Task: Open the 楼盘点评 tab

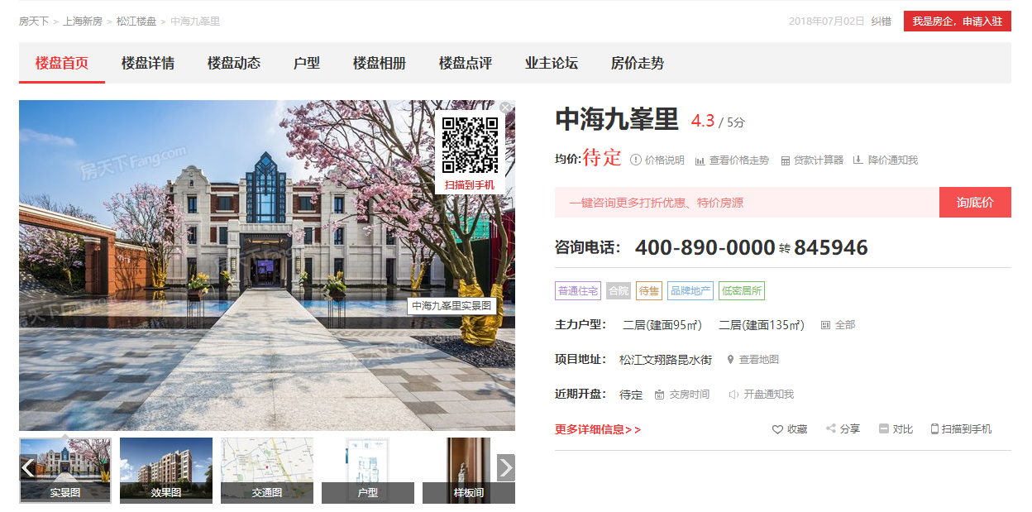Action: tap(466, 63)
